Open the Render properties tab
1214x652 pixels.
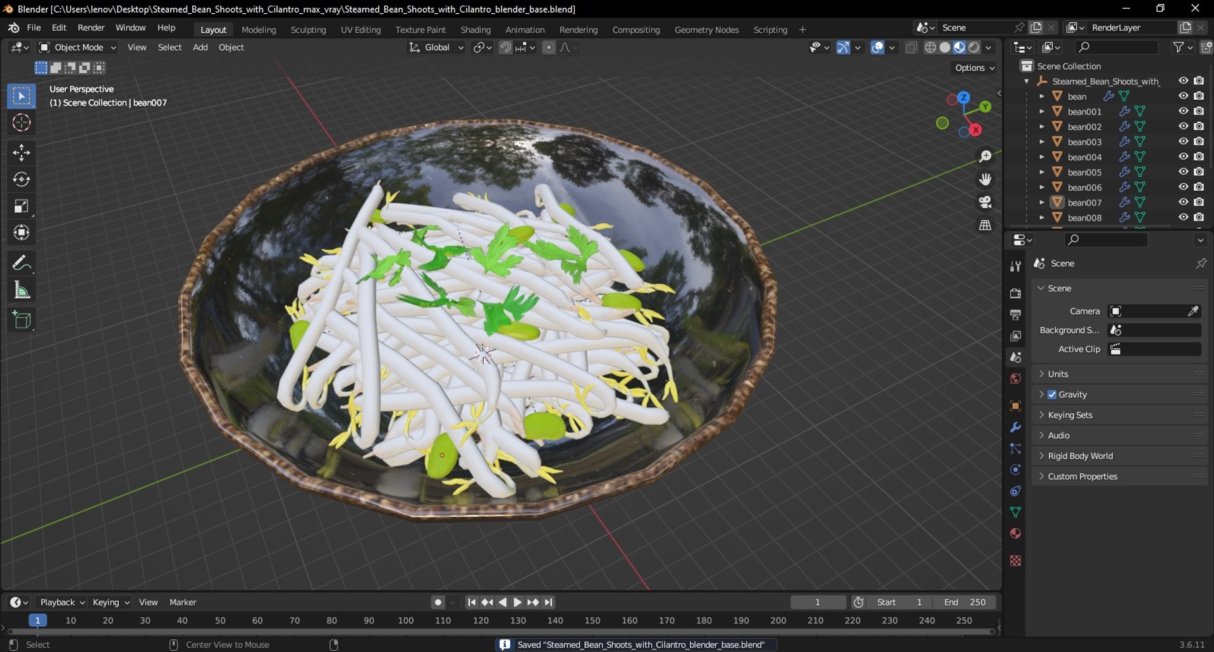point(1015,293)
